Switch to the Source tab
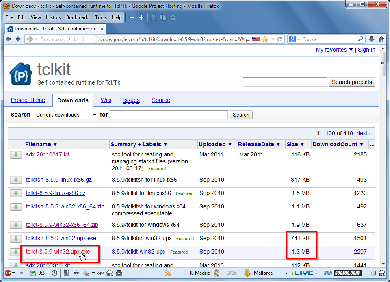Image resolution: width=390 pixels, height=282 pixels. (161, 100)
